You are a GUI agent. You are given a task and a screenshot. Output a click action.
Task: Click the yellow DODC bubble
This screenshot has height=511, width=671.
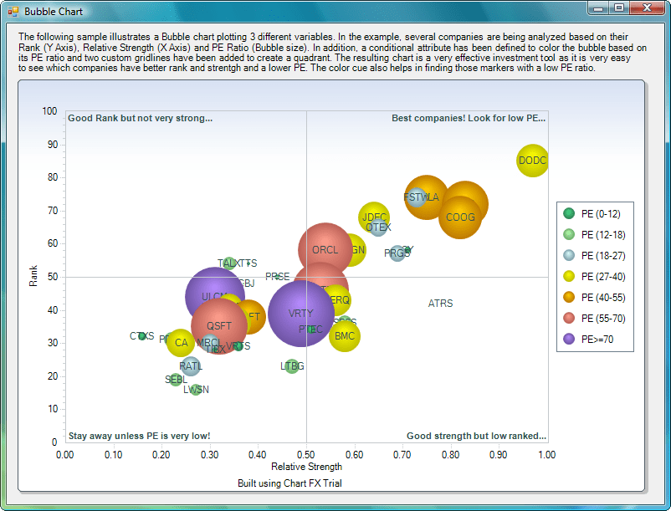[532, 160]
